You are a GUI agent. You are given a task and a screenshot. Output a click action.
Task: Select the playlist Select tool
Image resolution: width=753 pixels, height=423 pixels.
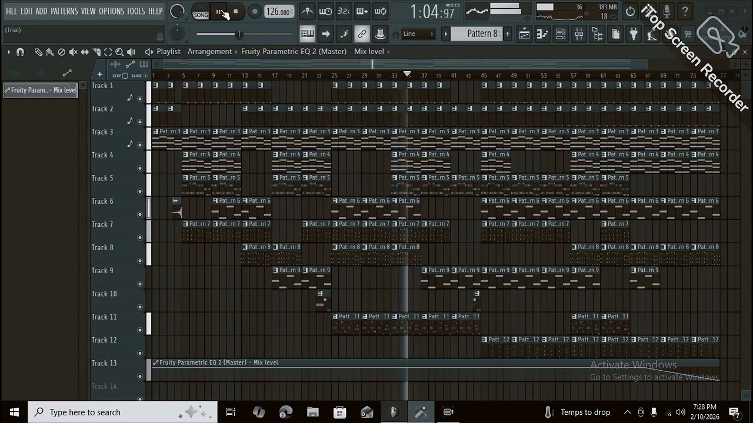108,52
